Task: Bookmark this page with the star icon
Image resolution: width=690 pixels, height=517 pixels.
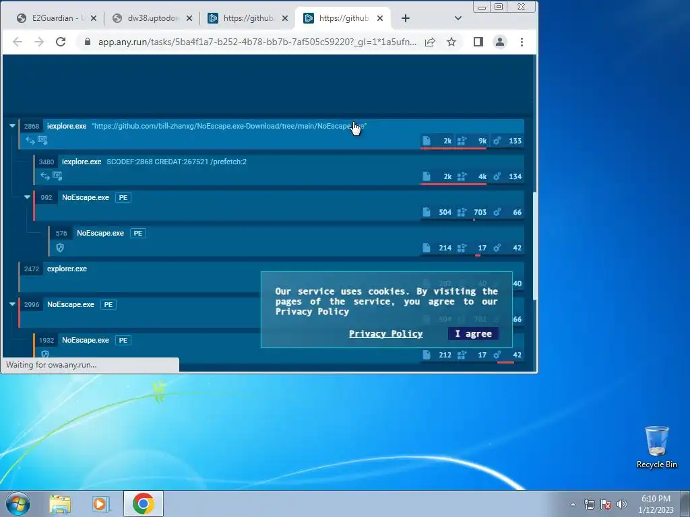Action: 451,42
